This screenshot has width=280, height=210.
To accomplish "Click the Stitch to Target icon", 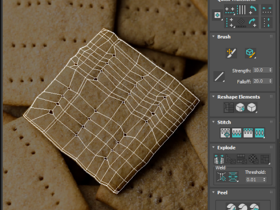I will (x=225, y=133).
